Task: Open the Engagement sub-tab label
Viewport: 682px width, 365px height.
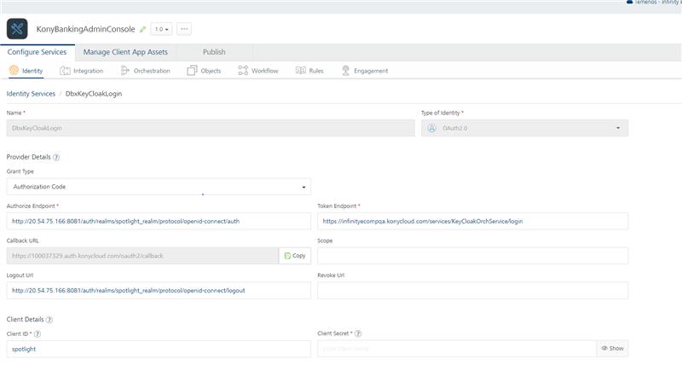Action: (x=371, y=71)
